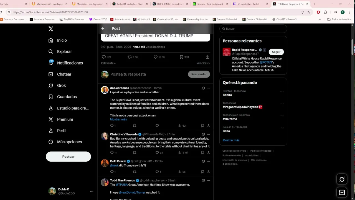
Task: Bookmark the doc.cardenas reply
Action: pos(202,126)
